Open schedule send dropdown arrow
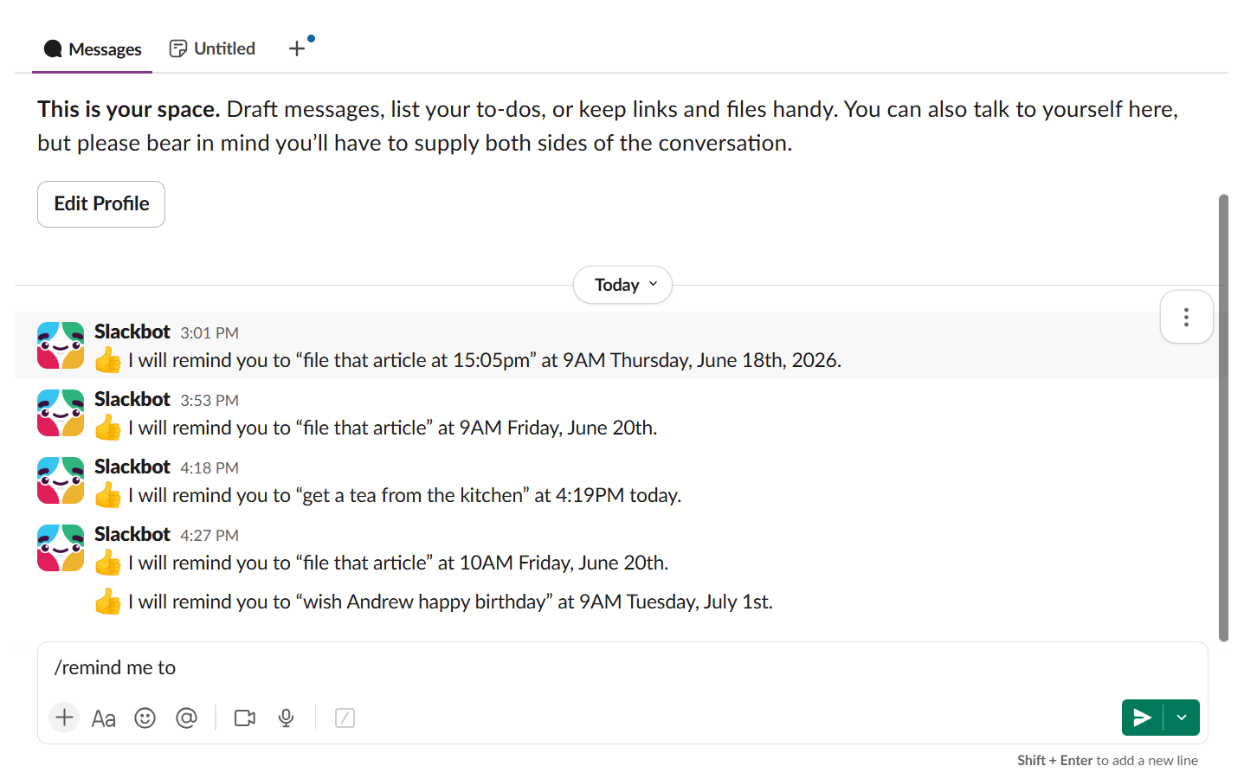The image size is (1244, 779). [1182, 718]
